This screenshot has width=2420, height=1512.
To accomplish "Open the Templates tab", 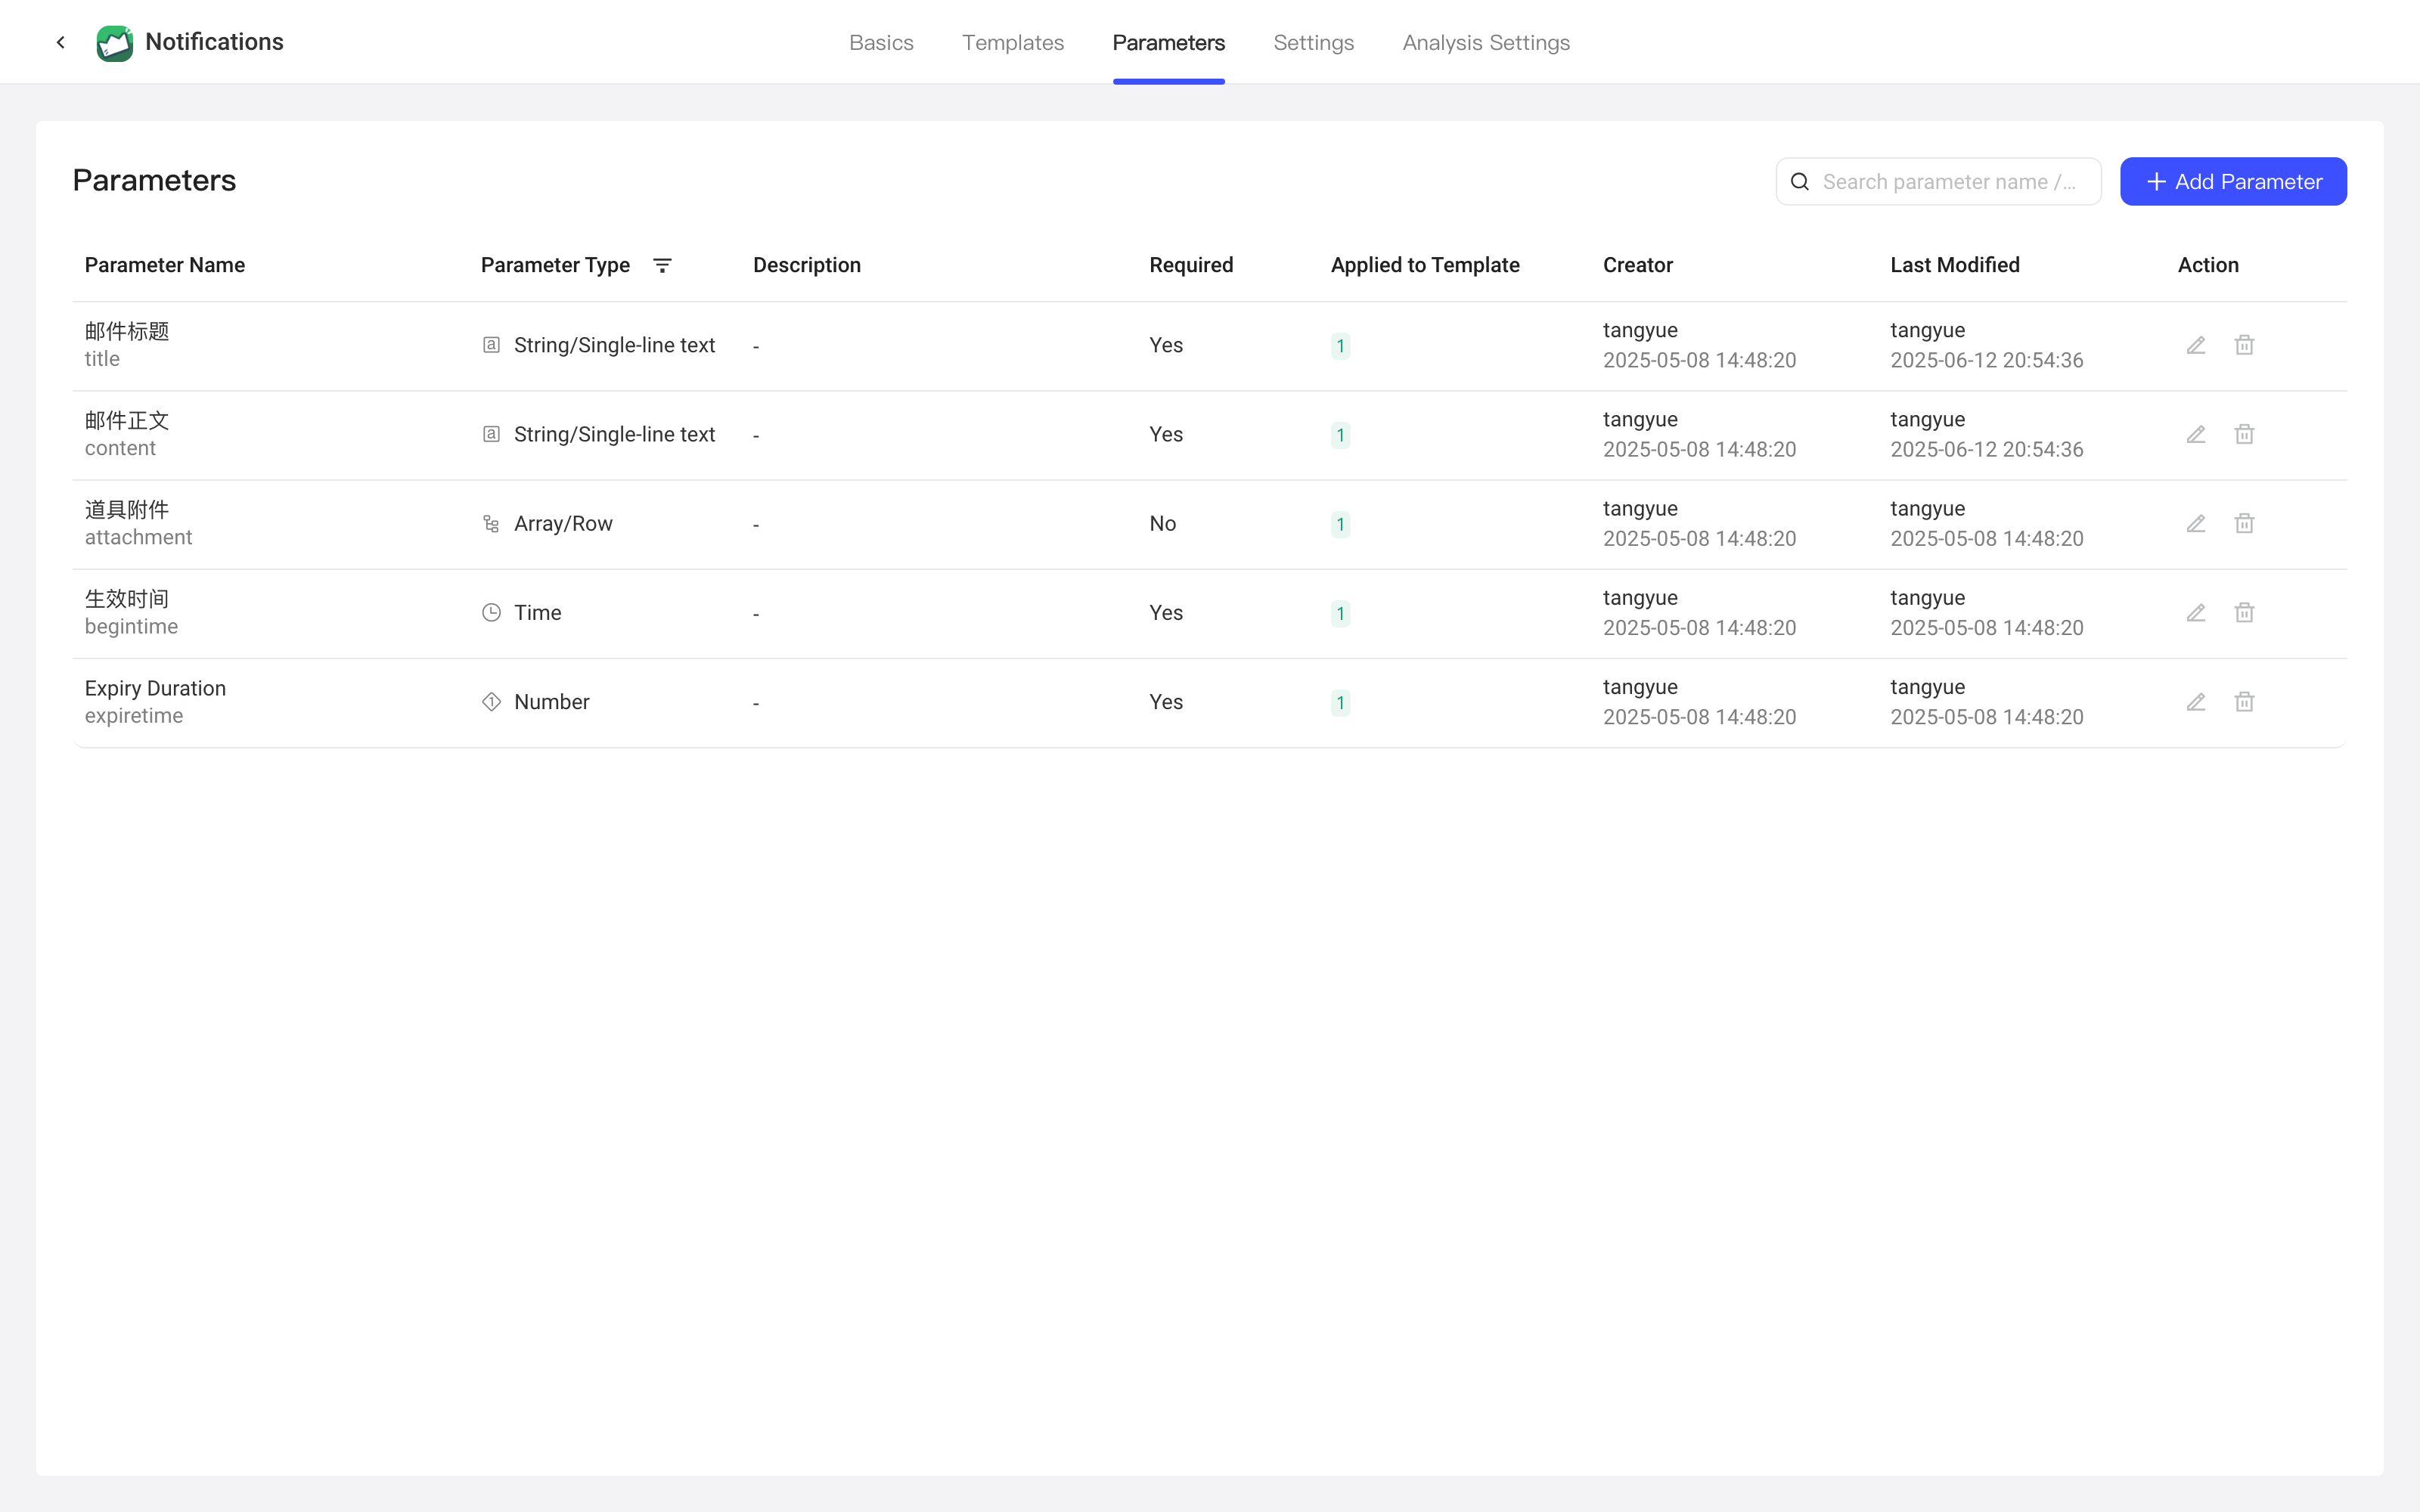I will point(1013,43).
